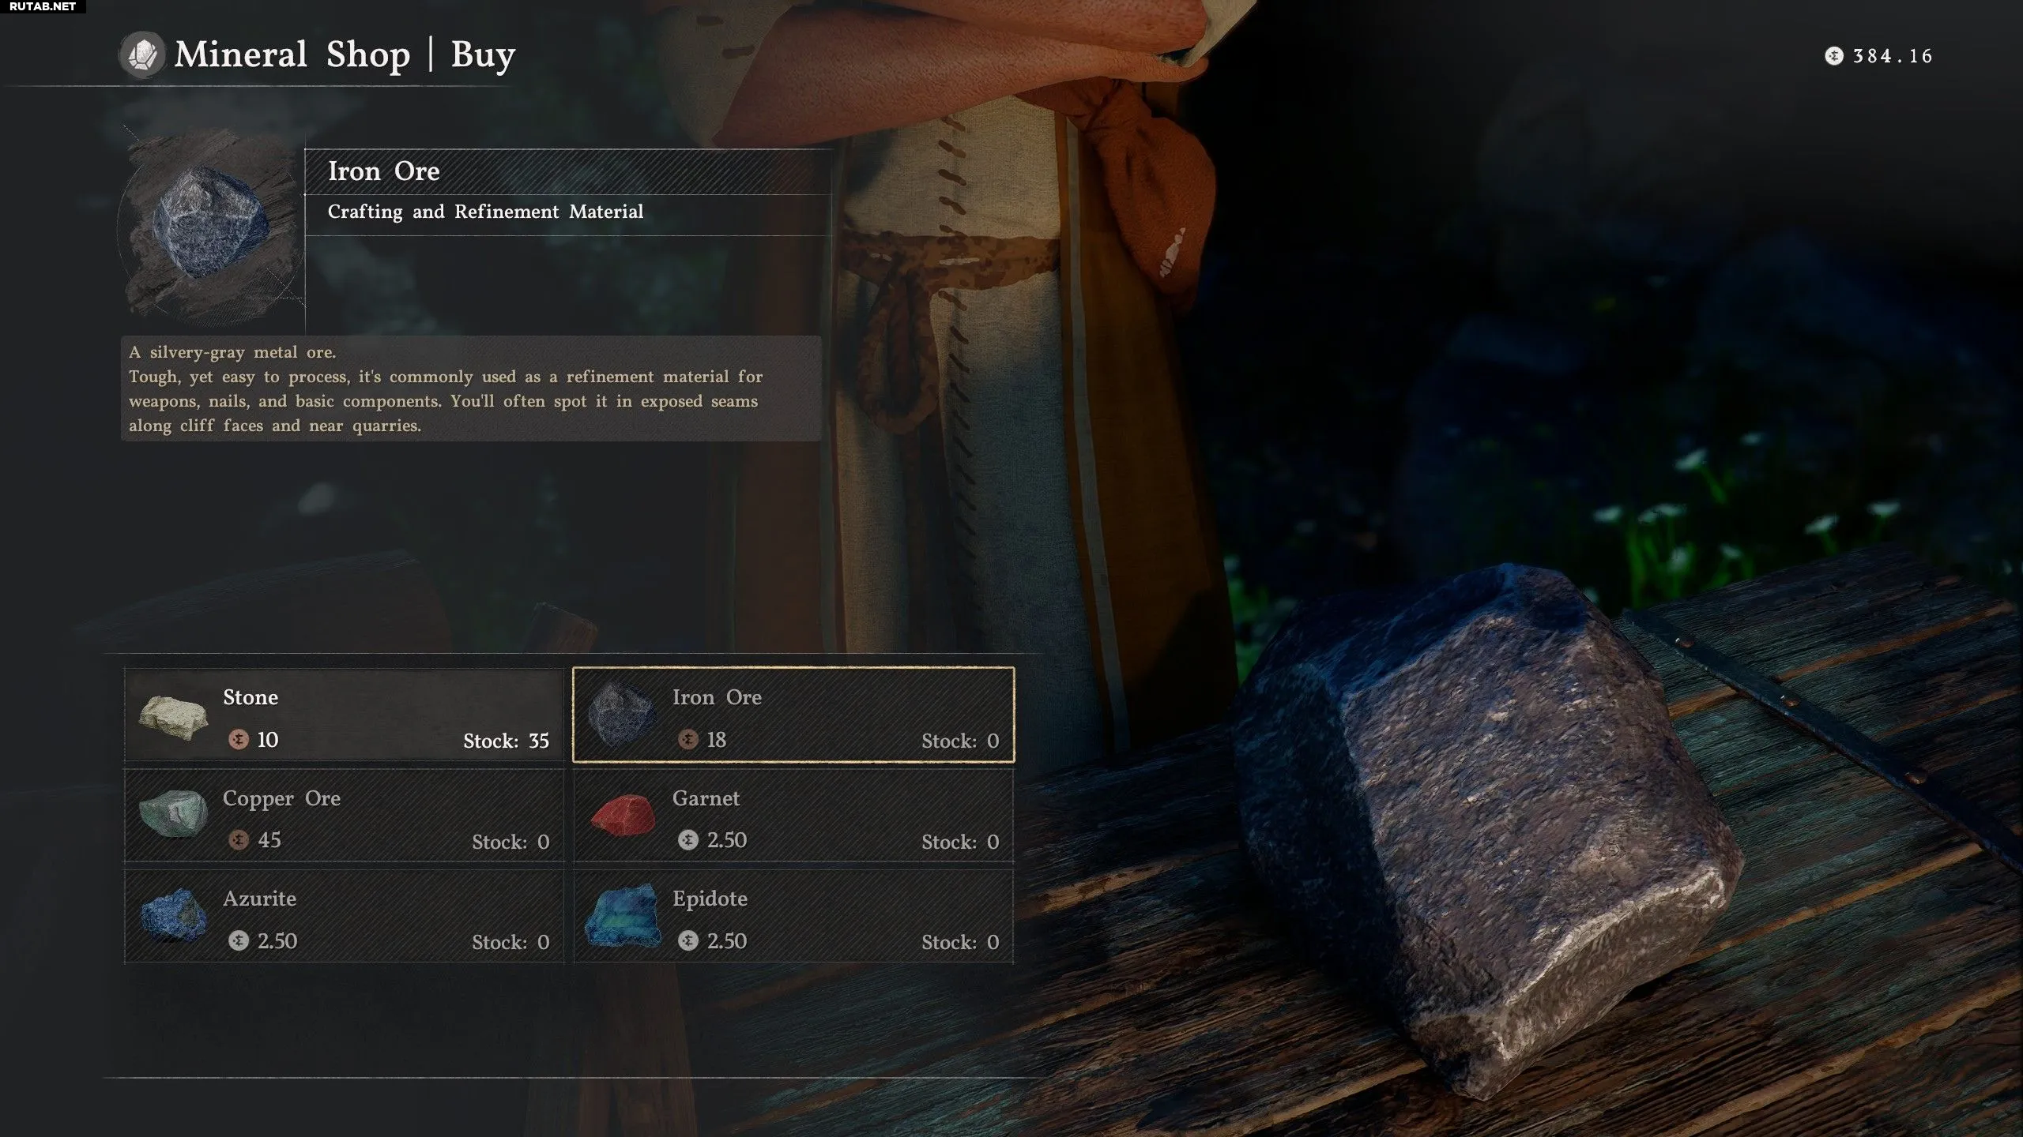Click the copper coin icon next to Stone price
The height and width of the screenshot is (1137, 2023).
pyautogui.click(x=238, y=739)
